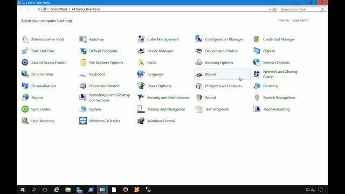This screenshot has height=194, width=345.
Task: Click the taskbar Search icon
Action: [x=33, y=190]
